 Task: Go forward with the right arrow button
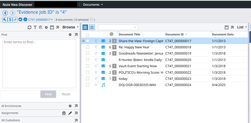coord(12,13)
